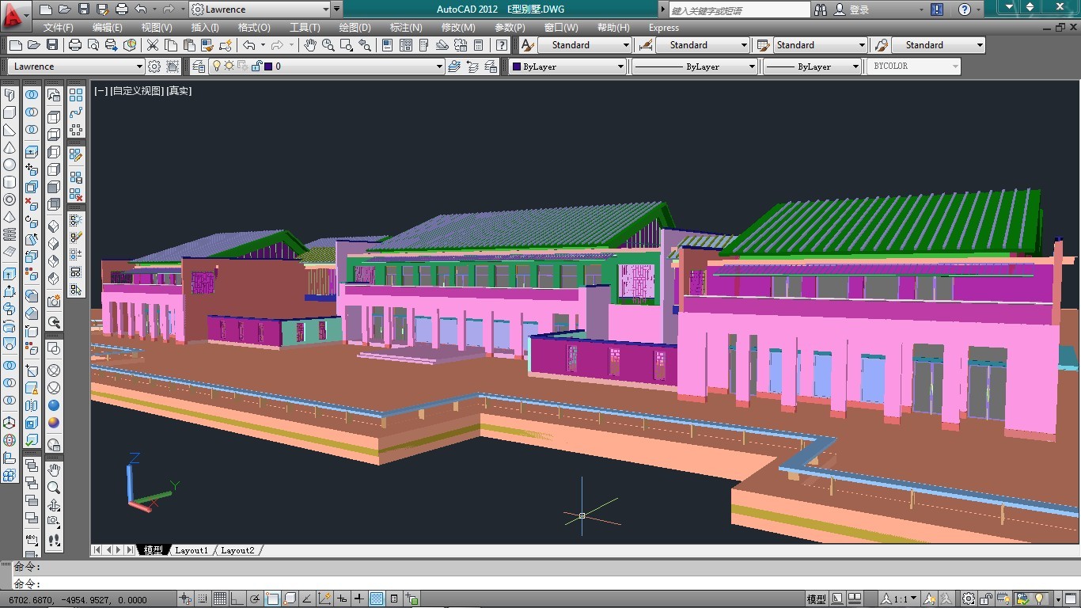Viewport: 1081px width, 608px height.
Task: Open the Express menu
Action: [x=663, y=28]
